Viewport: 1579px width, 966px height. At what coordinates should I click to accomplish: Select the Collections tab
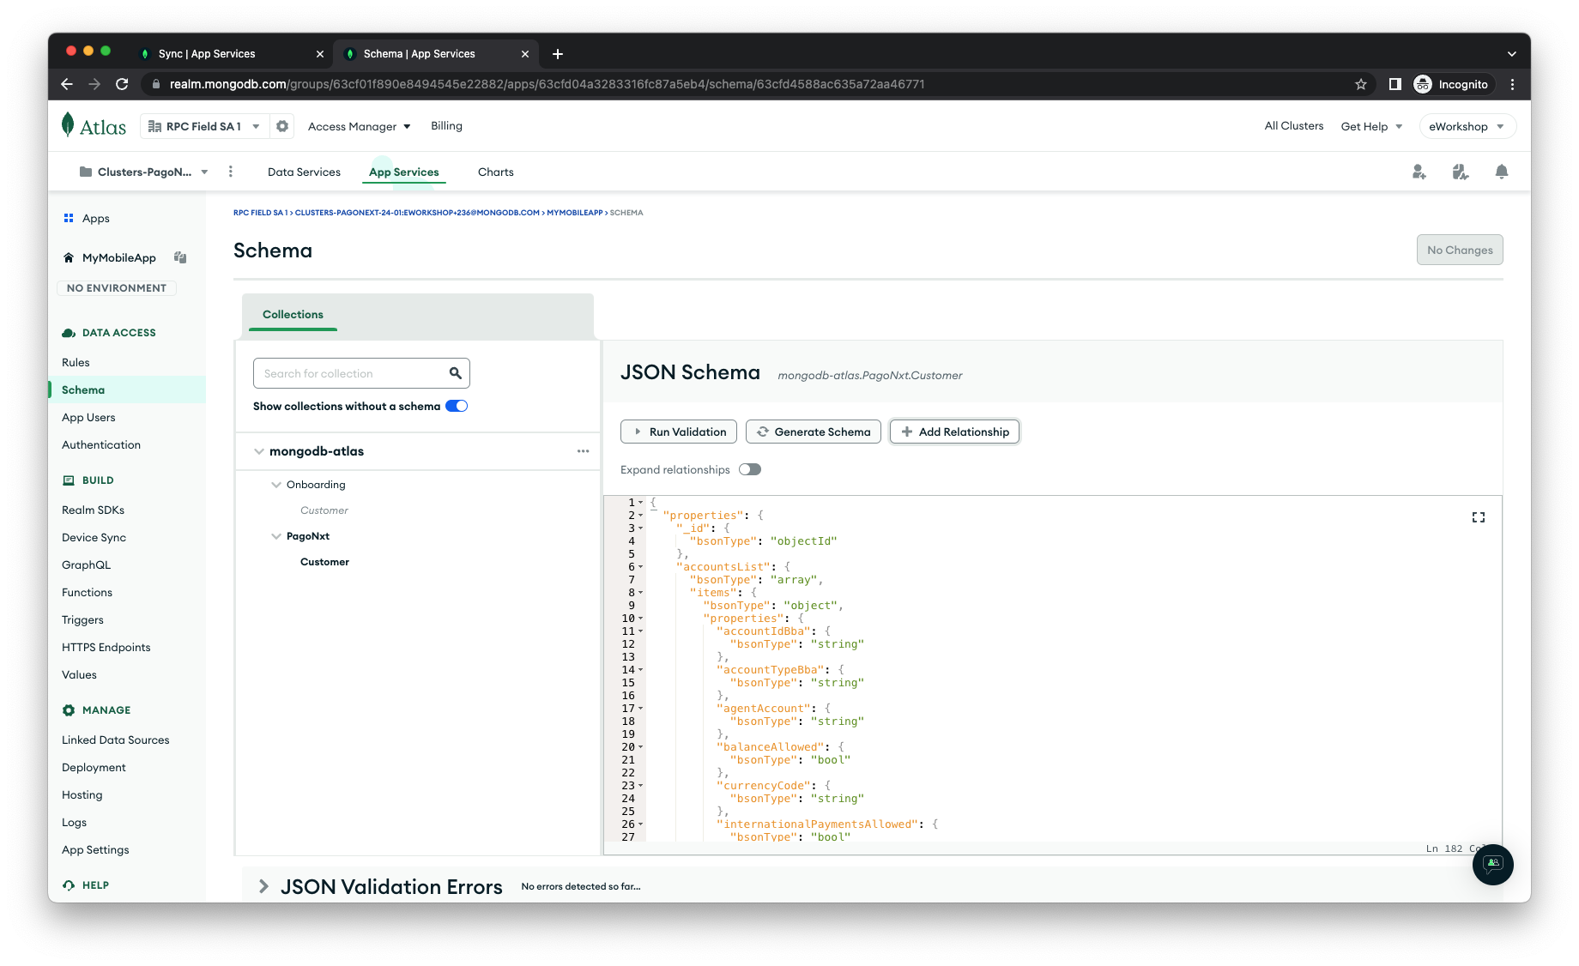(x=293, y=315)
